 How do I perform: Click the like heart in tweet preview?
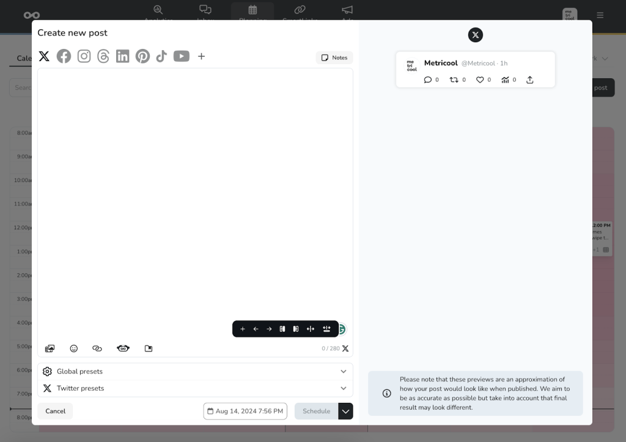pyautogui.click(x=480, y=80)
